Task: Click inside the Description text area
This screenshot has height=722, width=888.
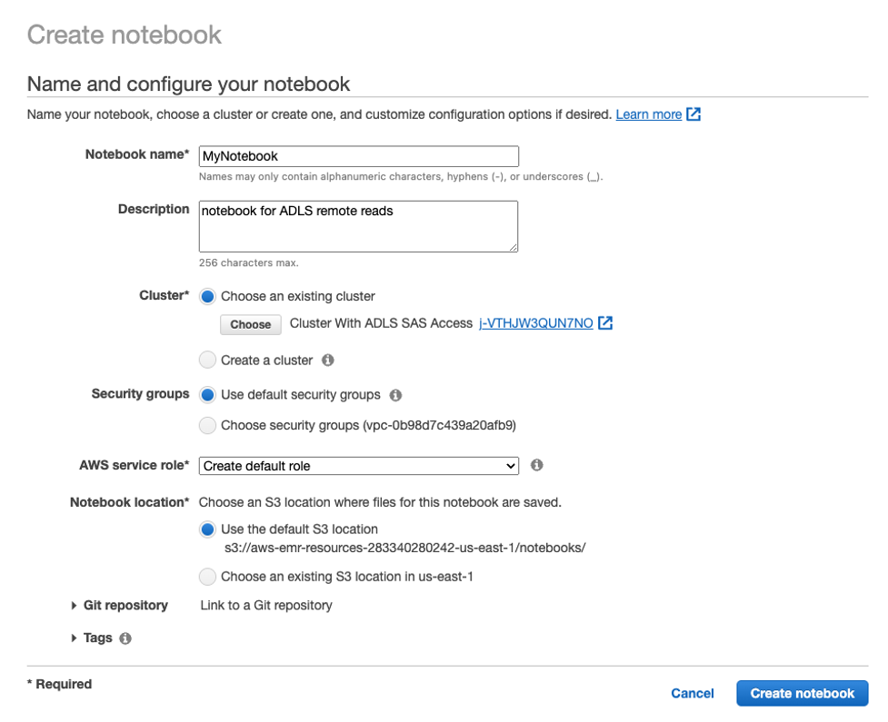Action: pos(358,225)
